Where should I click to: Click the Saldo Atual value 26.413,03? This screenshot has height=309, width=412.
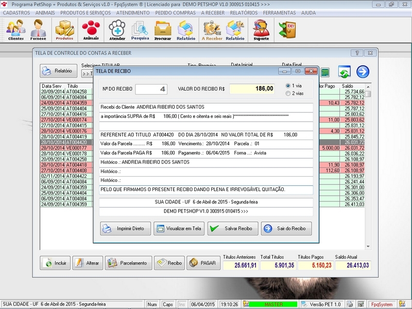pyautogui.click(x=353, y=265)
